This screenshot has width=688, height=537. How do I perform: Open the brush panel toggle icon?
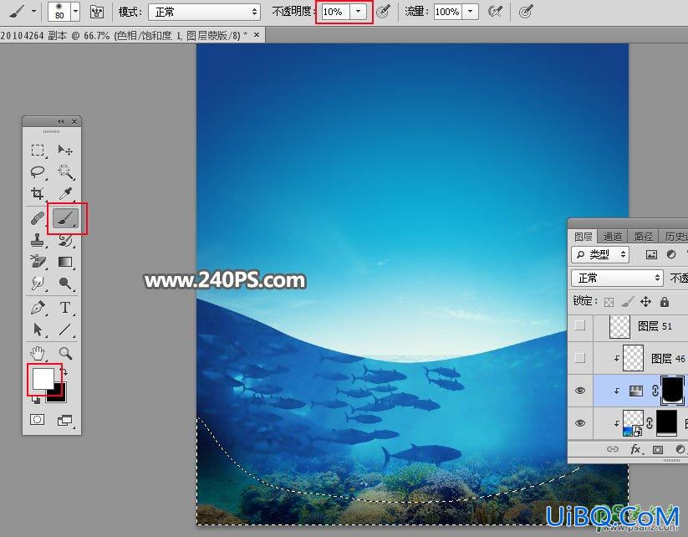96,12
